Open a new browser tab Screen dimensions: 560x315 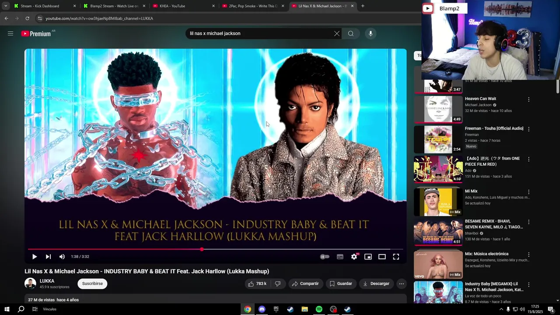[x=363, y=6]
